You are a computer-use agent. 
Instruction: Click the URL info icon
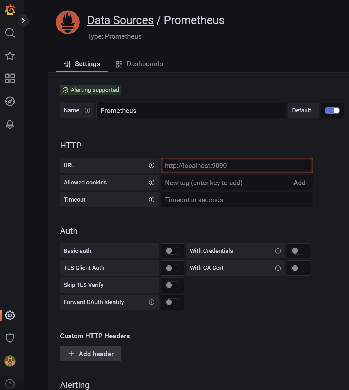[151, 165]
